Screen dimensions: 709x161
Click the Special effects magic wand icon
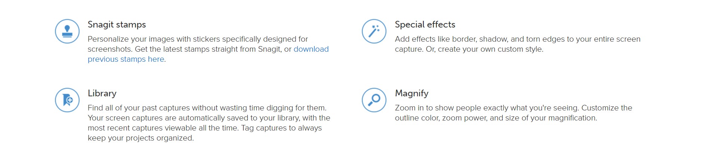[374, 31]
